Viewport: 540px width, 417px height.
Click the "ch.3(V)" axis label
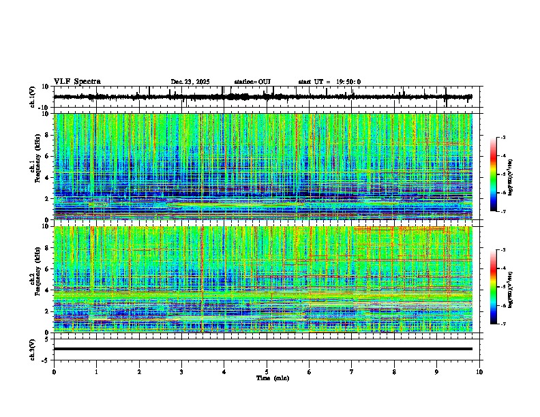click(x=32, y=350)
